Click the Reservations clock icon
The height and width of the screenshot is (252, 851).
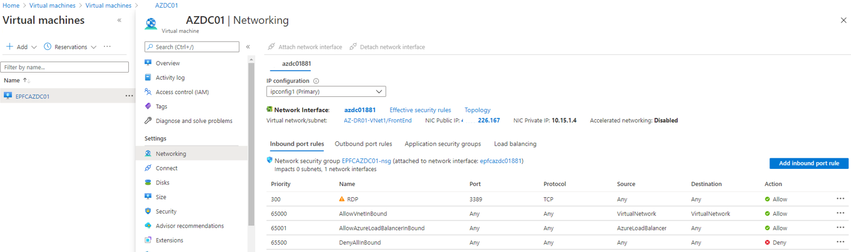tap(48, 47)
